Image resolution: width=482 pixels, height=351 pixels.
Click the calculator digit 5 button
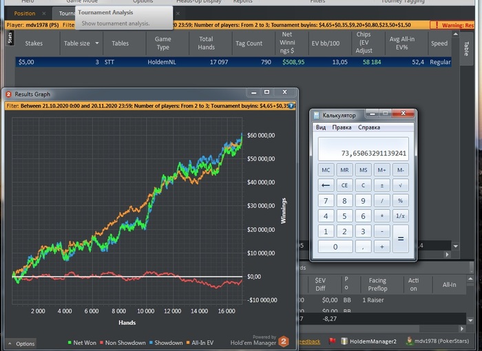[x=344, y=216]
